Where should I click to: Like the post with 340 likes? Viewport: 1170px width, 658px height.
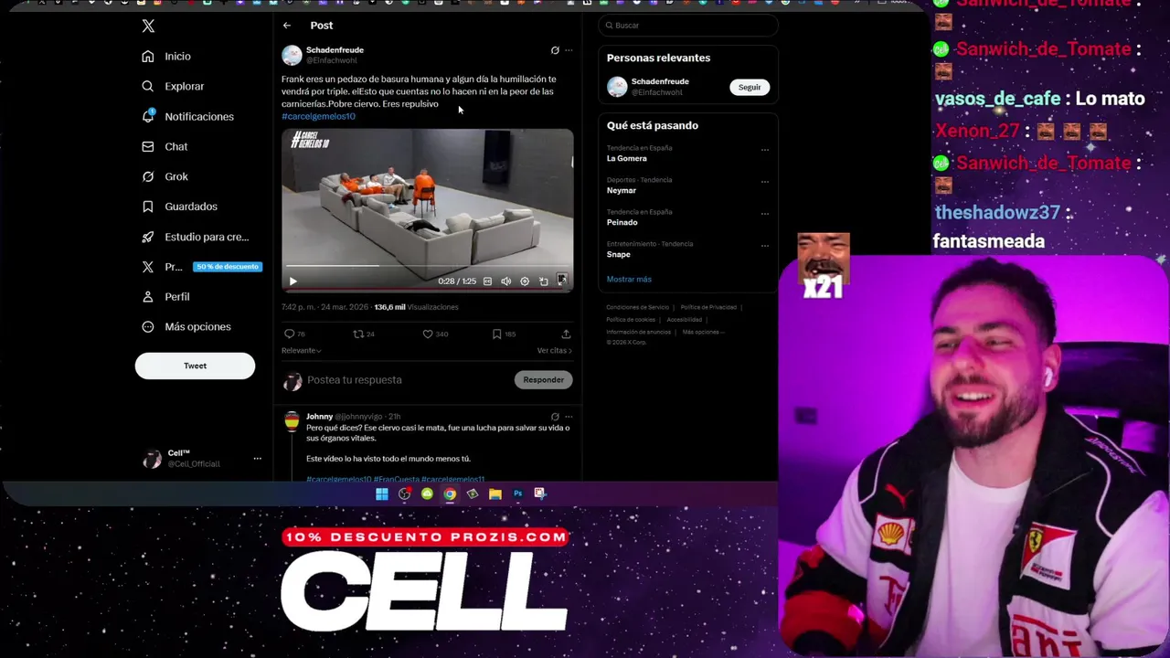point(427,334)
